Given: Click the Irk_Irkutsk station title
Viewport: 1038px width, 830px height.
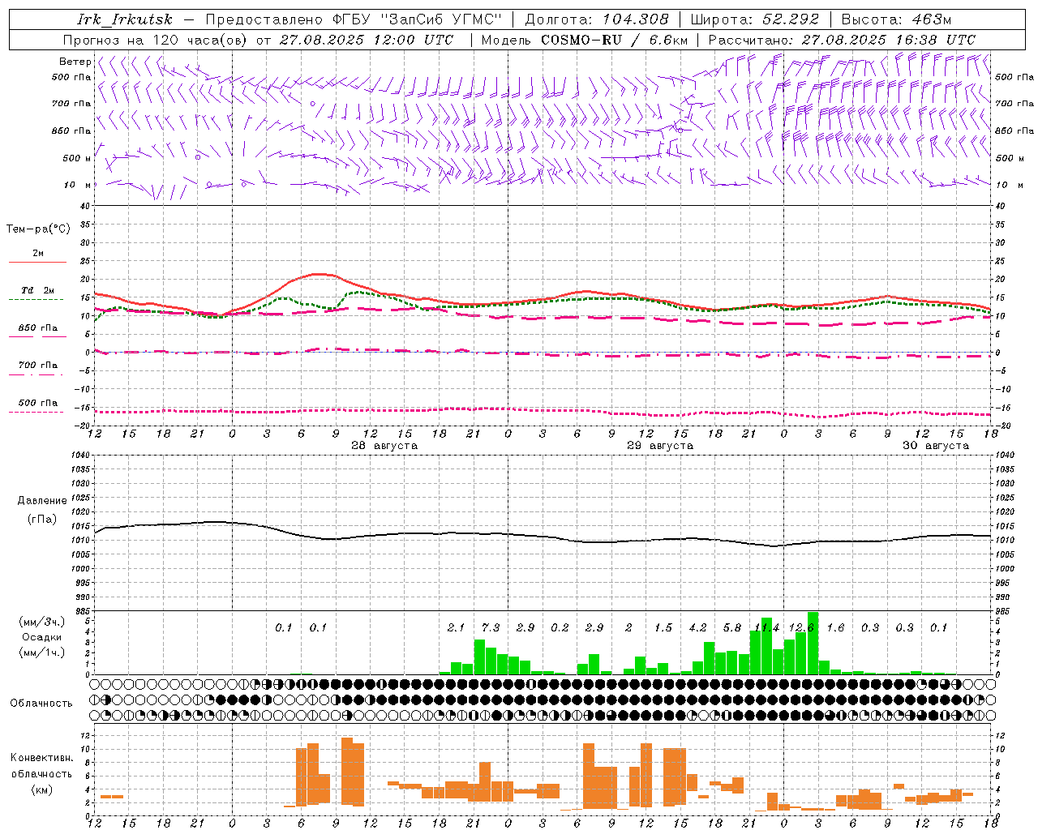Looking at the screenshot, I should 125,19.
